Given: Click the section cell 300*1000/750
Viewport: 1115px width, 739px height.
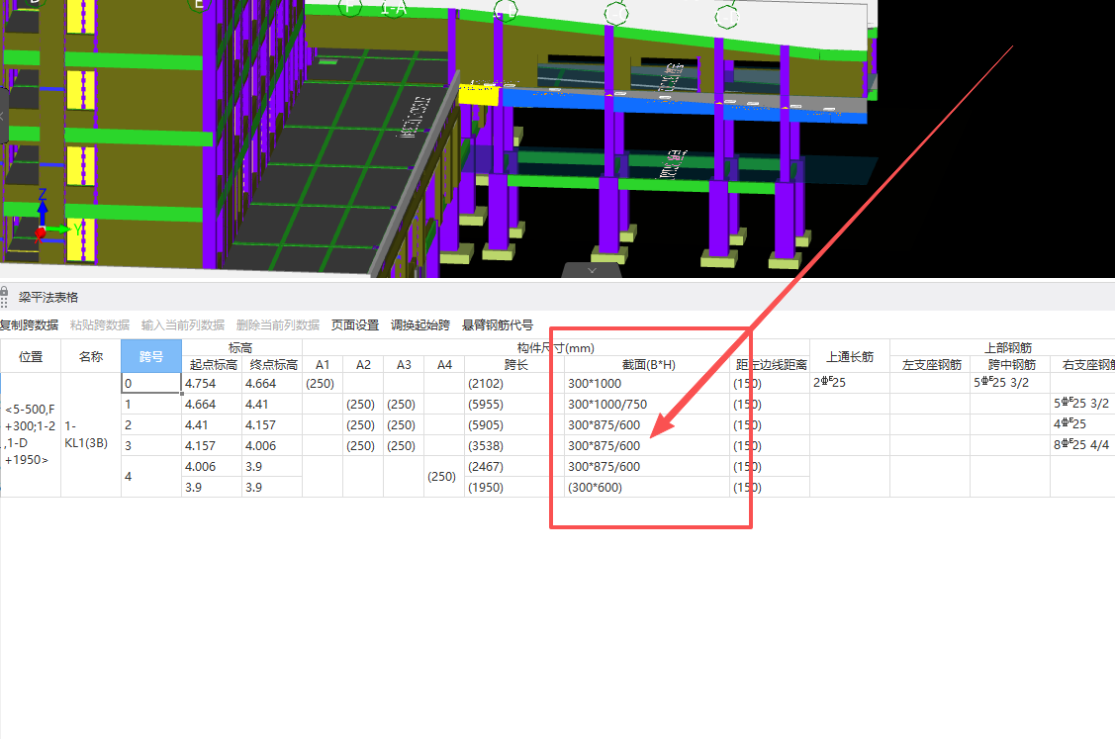Looking at the screenshot, I should click(x=648, y=404).
